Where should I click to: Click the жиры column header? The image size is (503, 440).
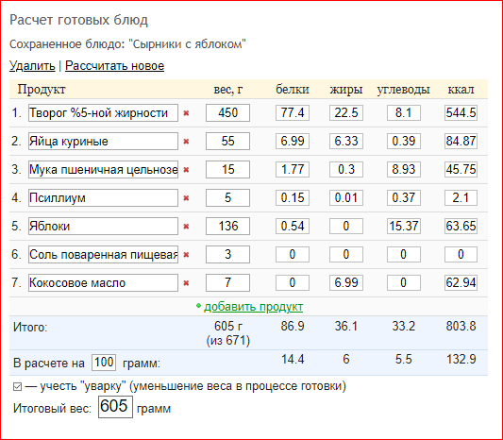click(346, 90)
